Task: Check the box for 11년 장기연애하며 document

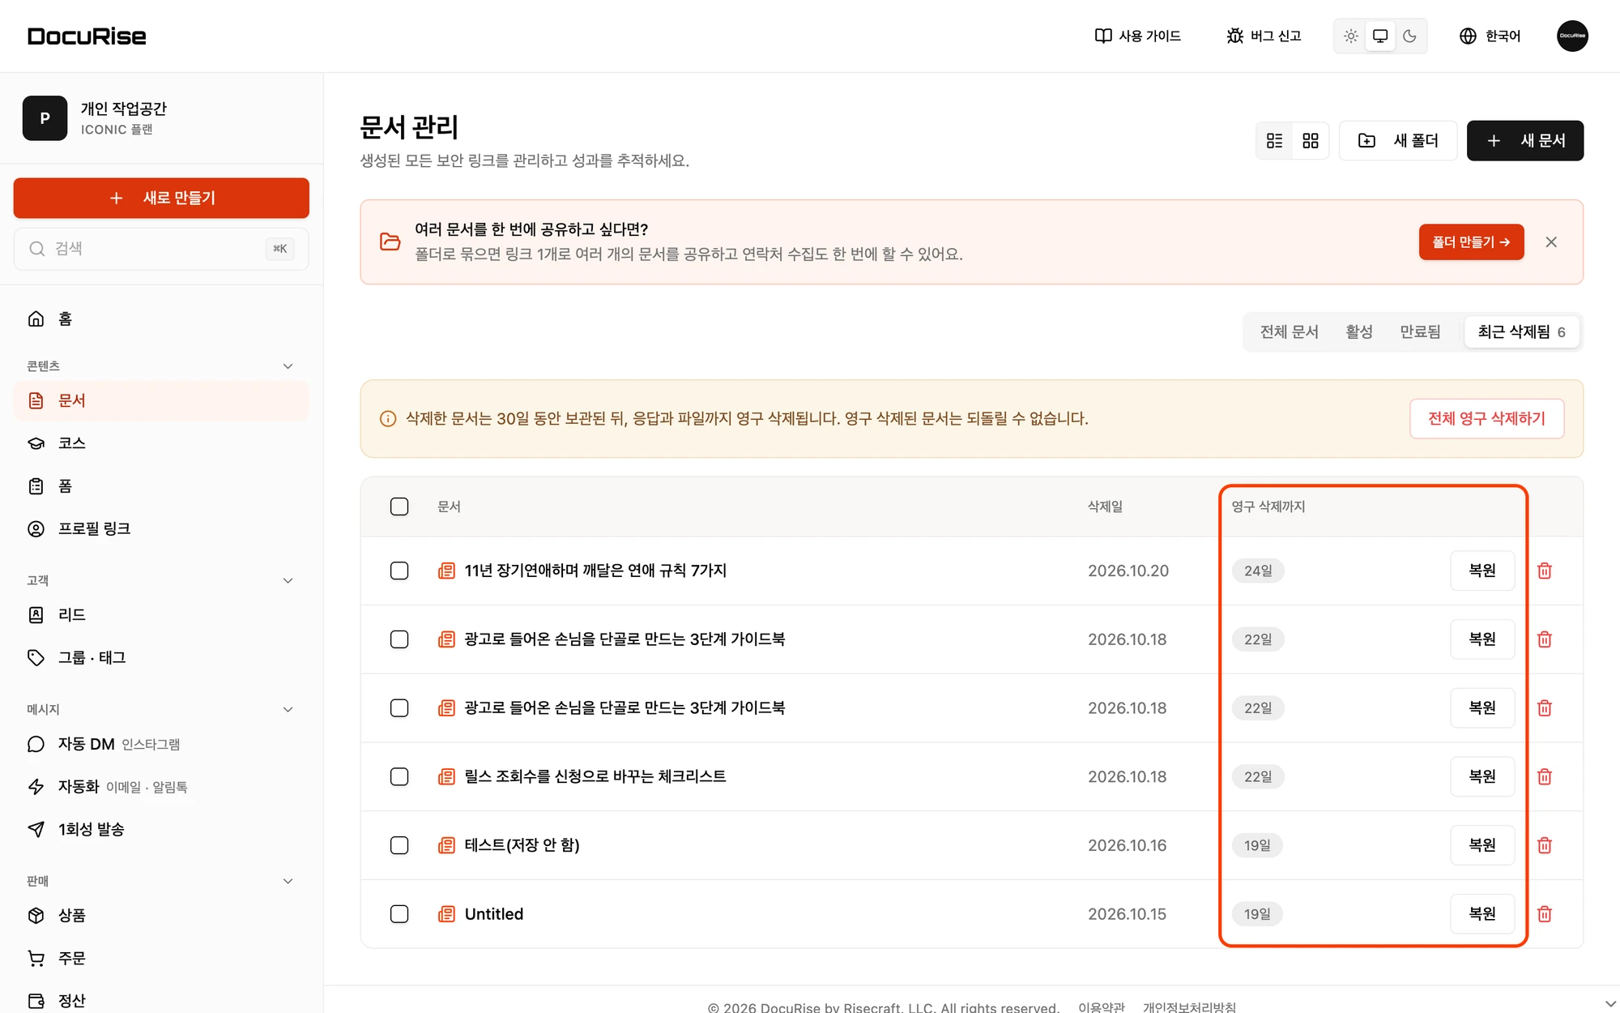Action: (x=399, y=571)
